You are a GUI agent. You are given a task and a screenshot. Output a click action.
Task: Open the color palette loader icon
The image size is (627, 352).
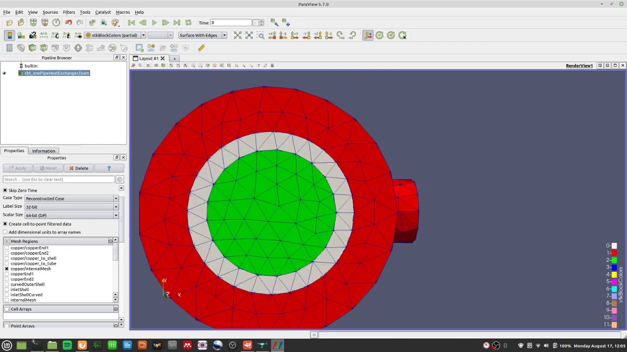(x=115, y=22)
